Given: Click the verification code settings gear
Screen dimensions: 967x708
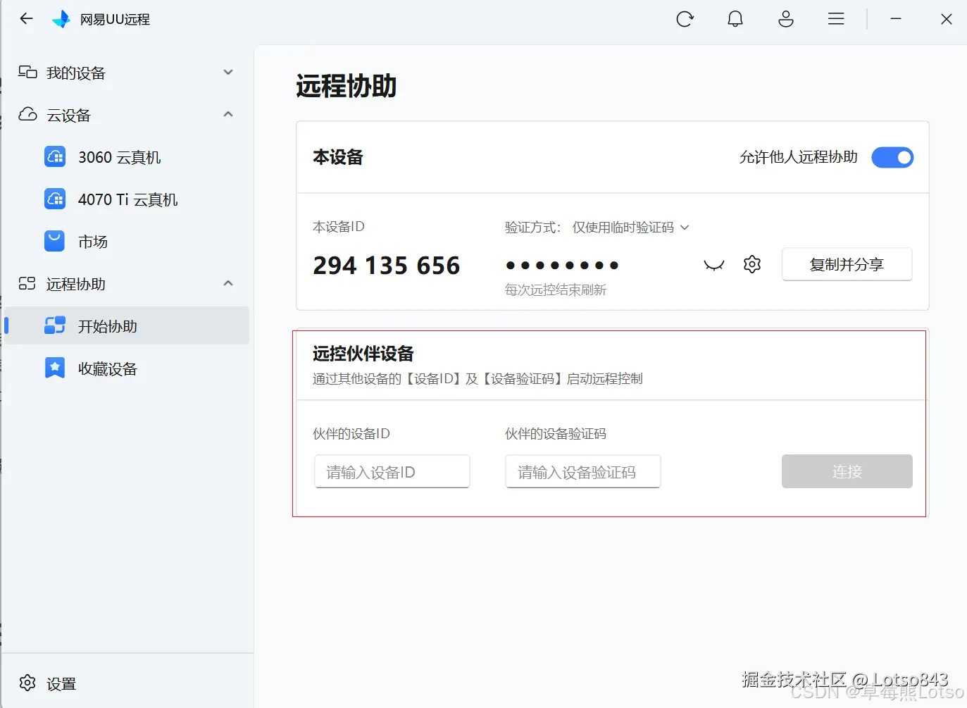Looking at the screenshot, I should pyautogui.click(x=751, y=264).
